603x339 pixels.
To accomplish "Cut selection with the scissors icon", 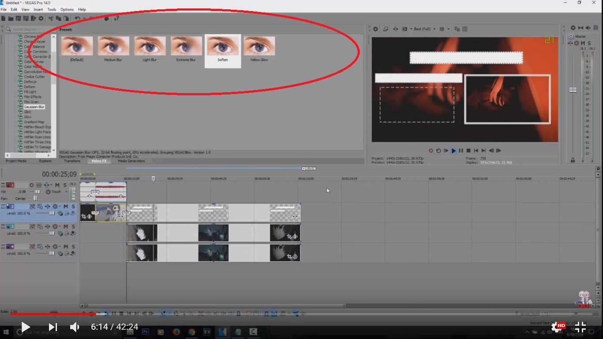I will click(51, 19).
